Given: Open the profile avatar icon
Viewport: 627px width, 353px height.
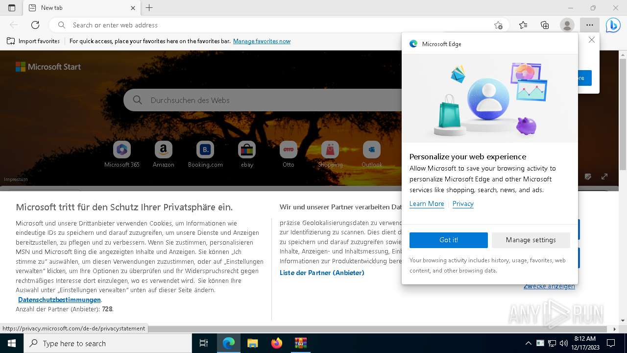Looking at the screenshot, I should click(567, 25).
